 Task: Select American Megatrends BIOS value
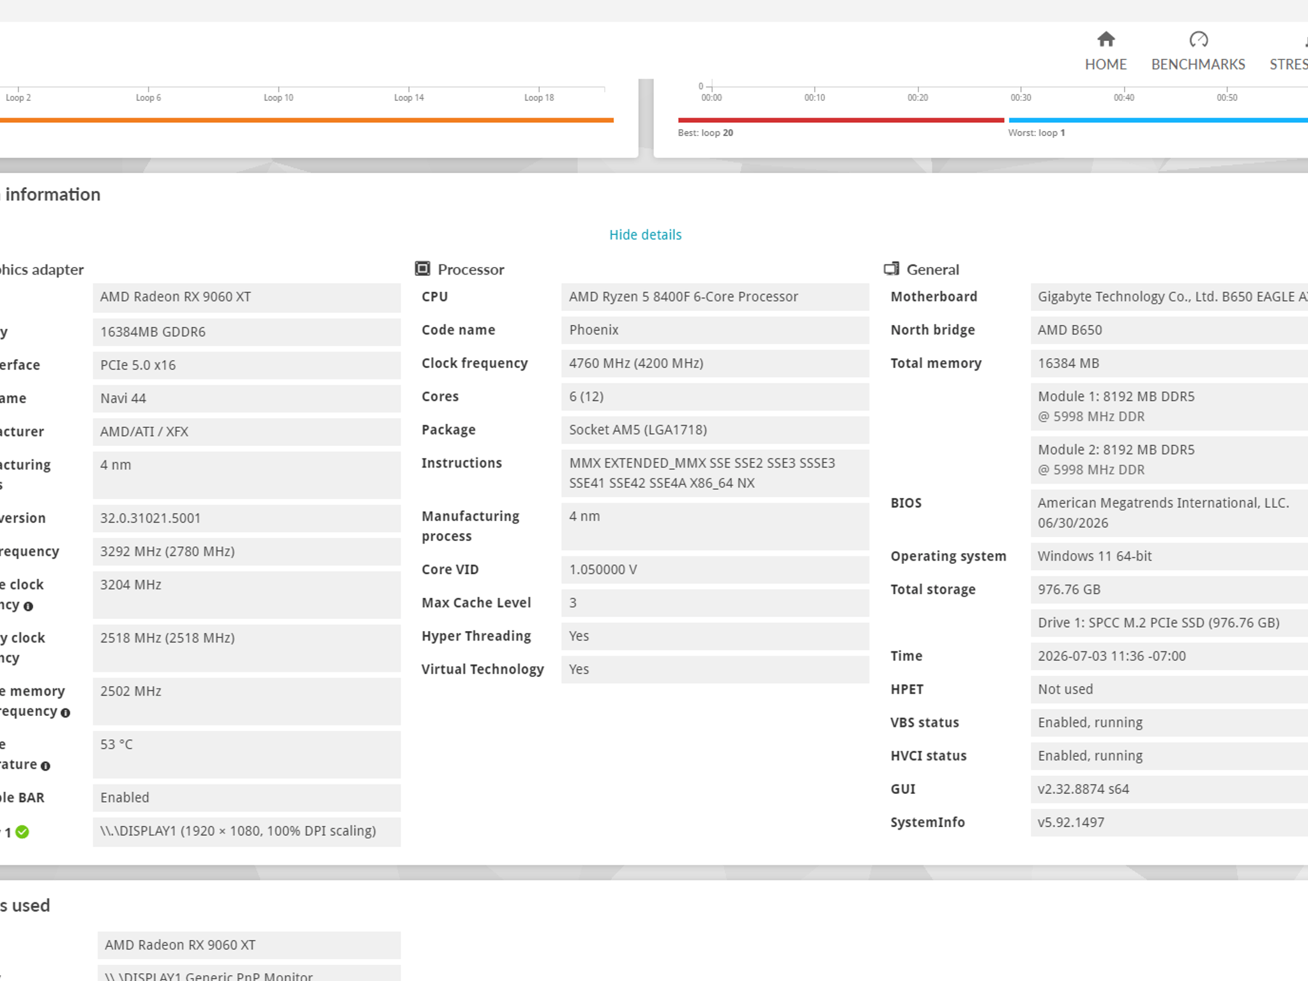tap(1169, 513)
